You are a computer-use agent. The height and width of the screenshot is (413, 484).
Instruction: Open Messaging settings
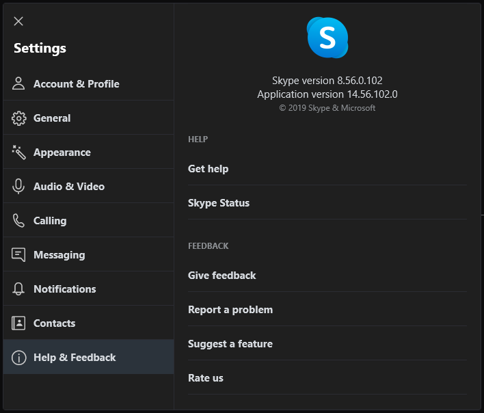pos(89,254)
